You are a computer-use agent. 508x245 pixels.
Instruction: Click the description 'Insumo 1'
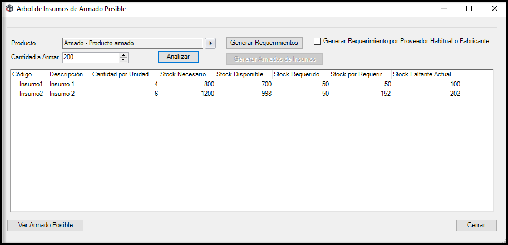point(62,85)
